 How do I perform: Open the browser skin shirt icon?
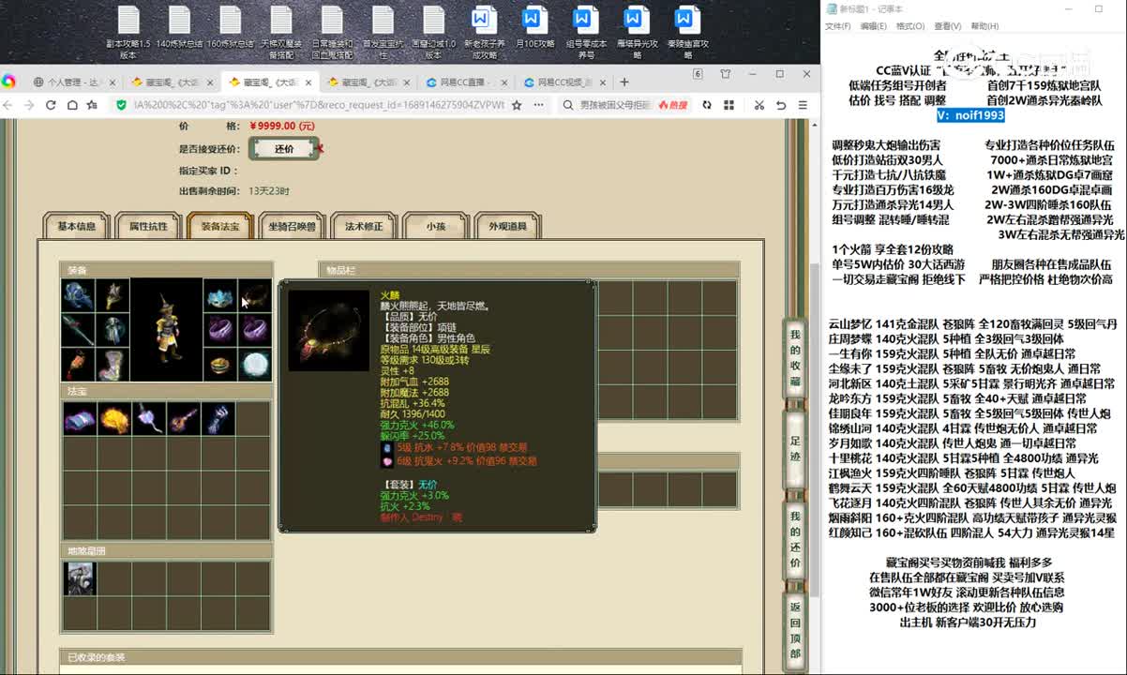coord(726,74)
